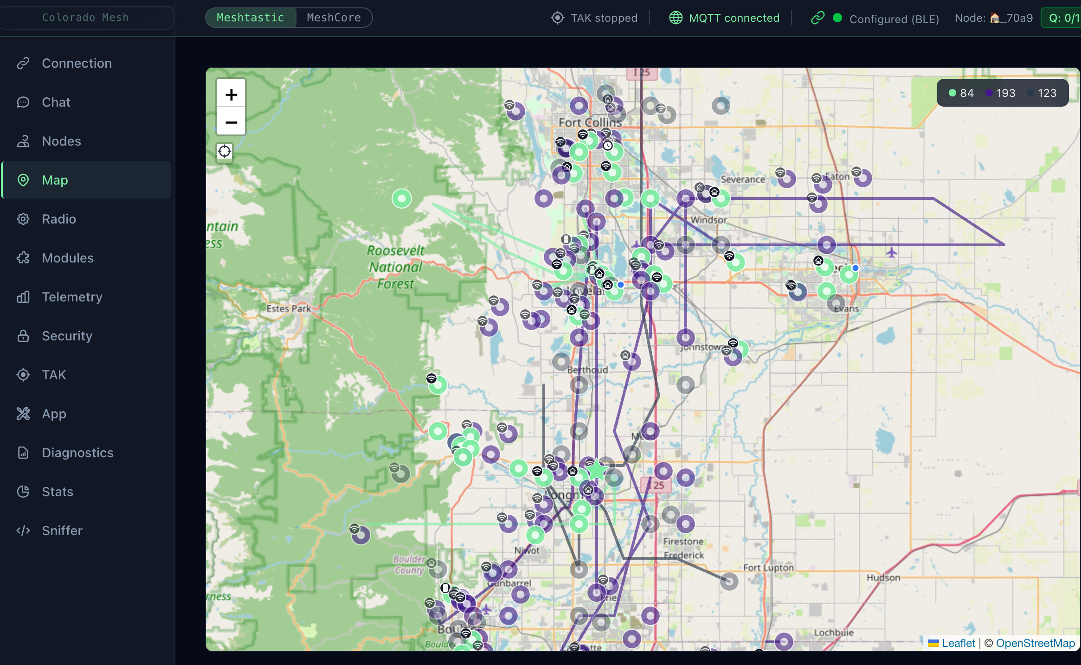
Task: Click the MQTT globe icon
Action: tap(676, 18)
